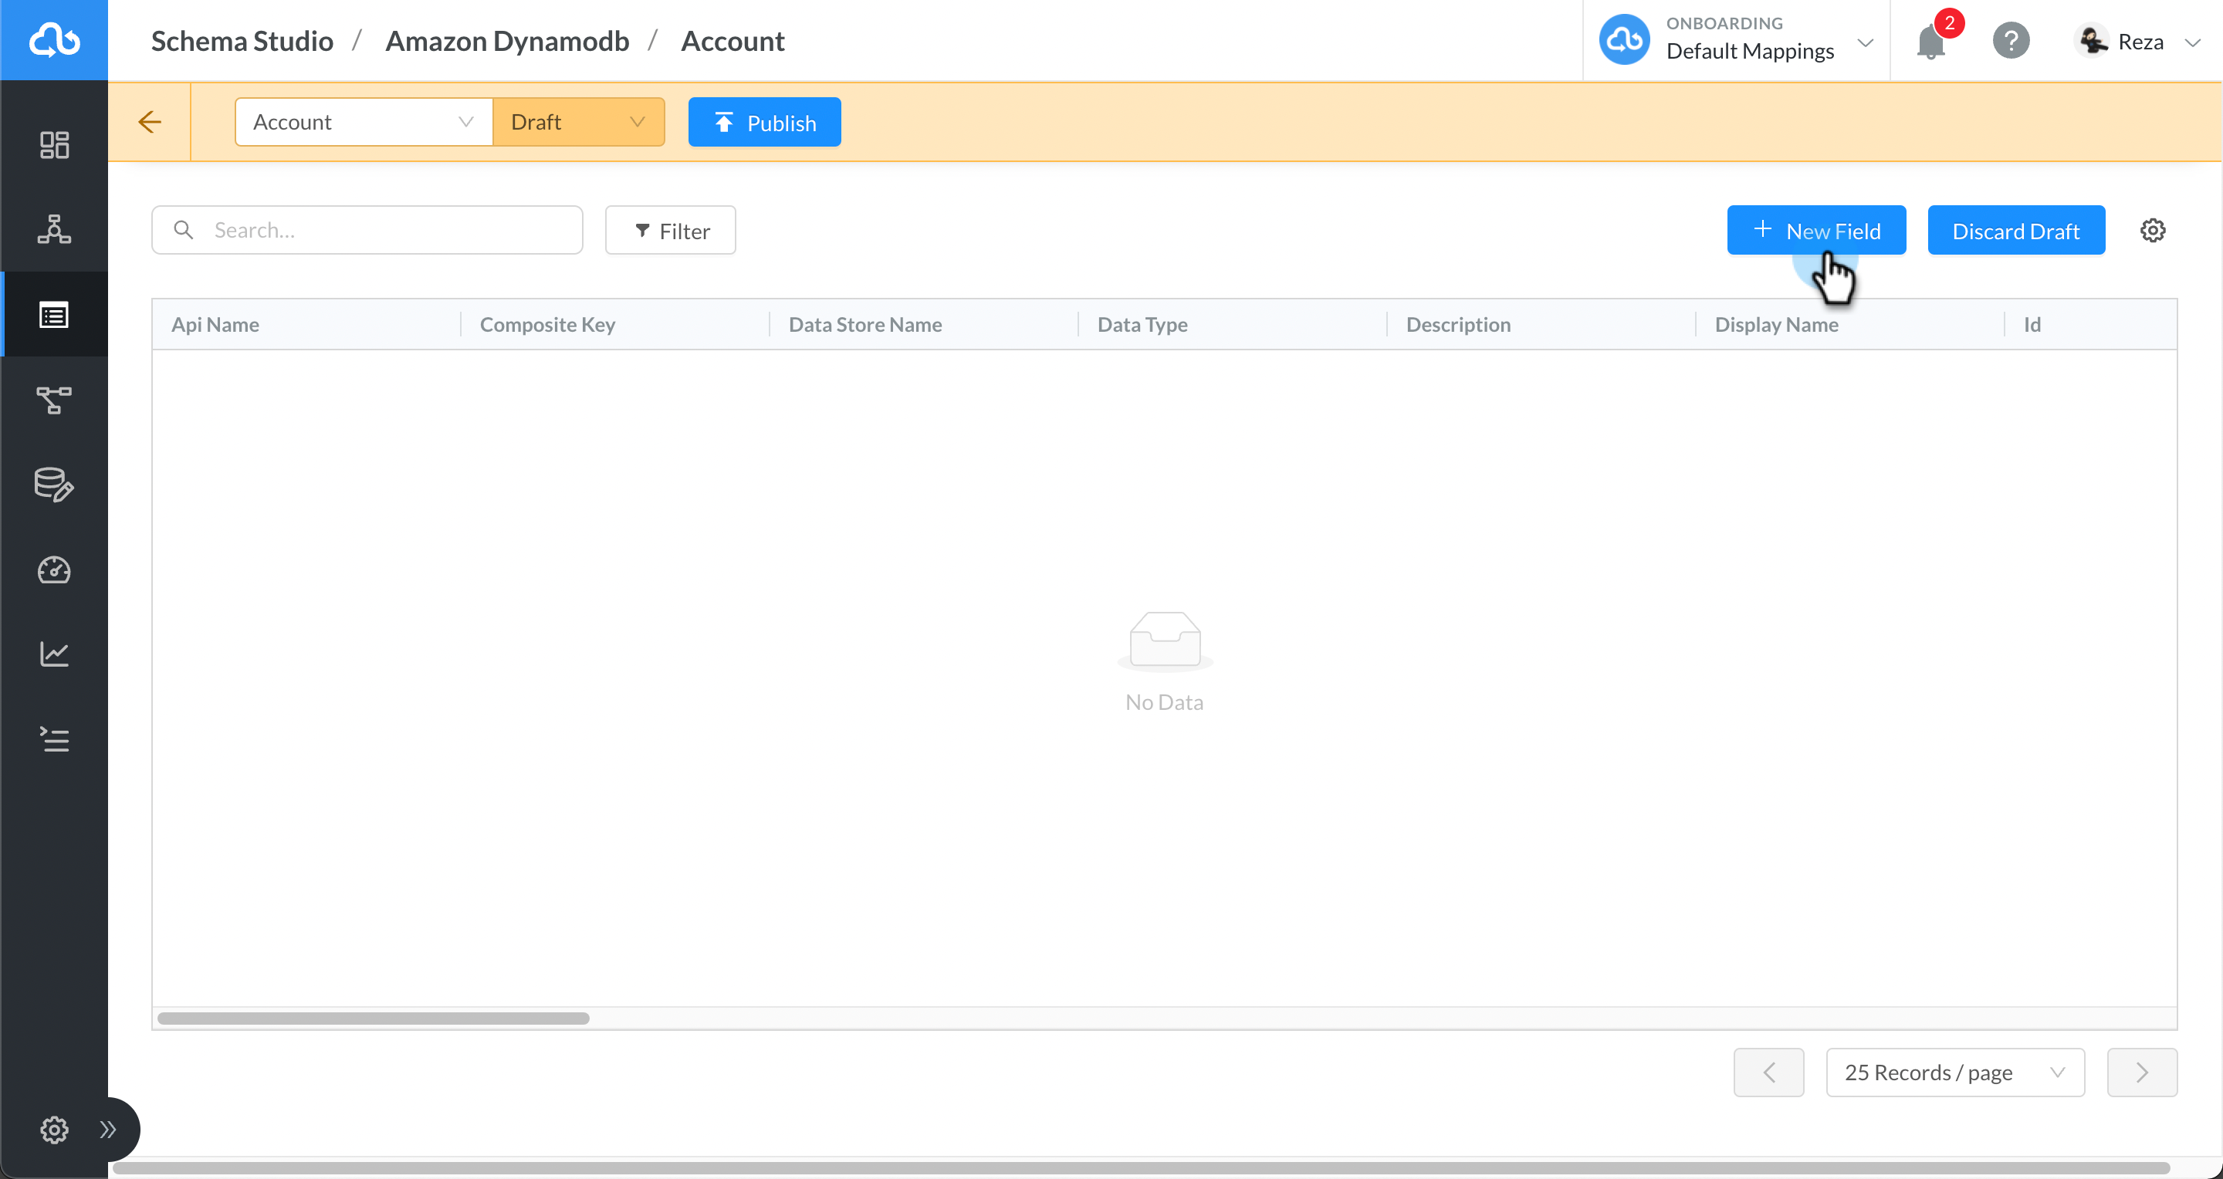Open the speedometer gauge icon in sidebar

point(54,570)
